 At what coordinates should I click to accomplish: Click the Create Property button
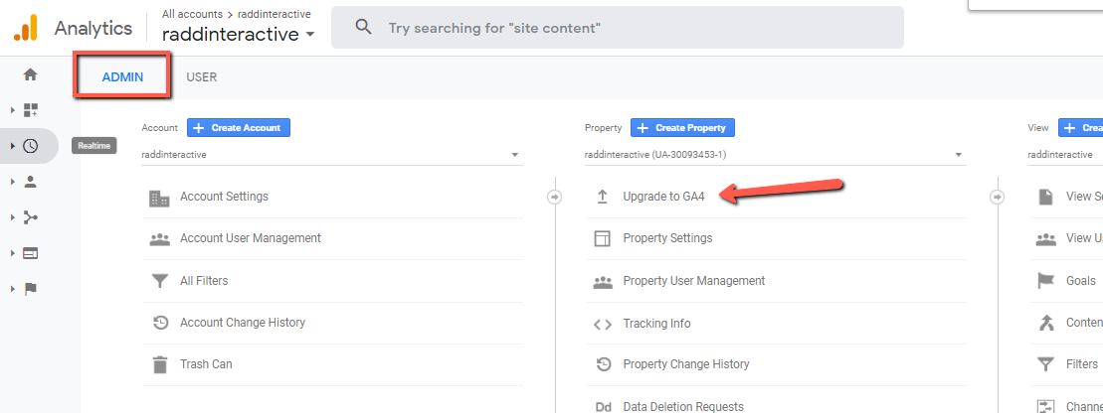coord(683,128)
